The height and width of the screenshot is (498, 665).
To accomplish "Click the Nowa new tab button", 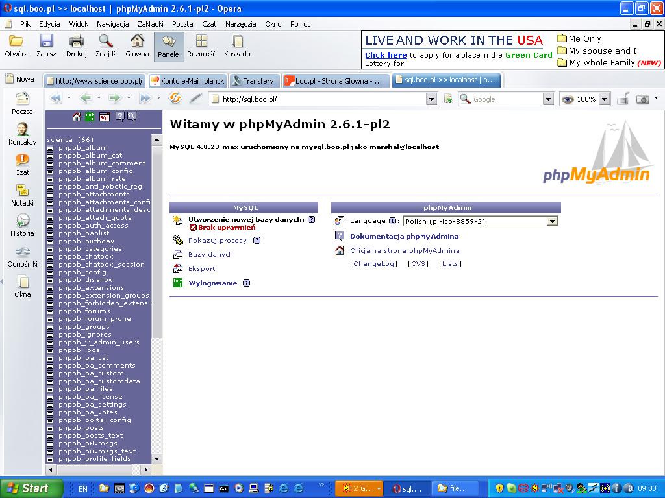I will [x=19, y=79].
